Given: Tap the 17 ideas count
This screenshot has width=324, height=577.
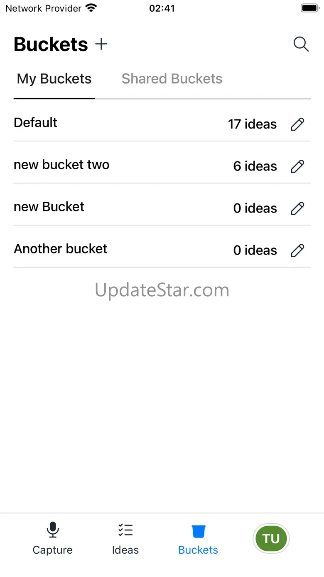Looking at the screenshot, I should coord(252,124).
